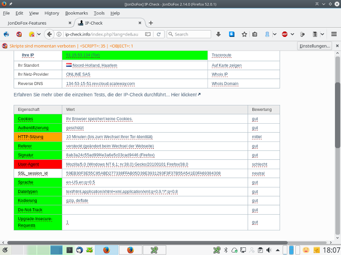Click the Einstellungen... button in NoScript bar
The height and width of the screenshot is (255, 341).
[x=315, y=46]
